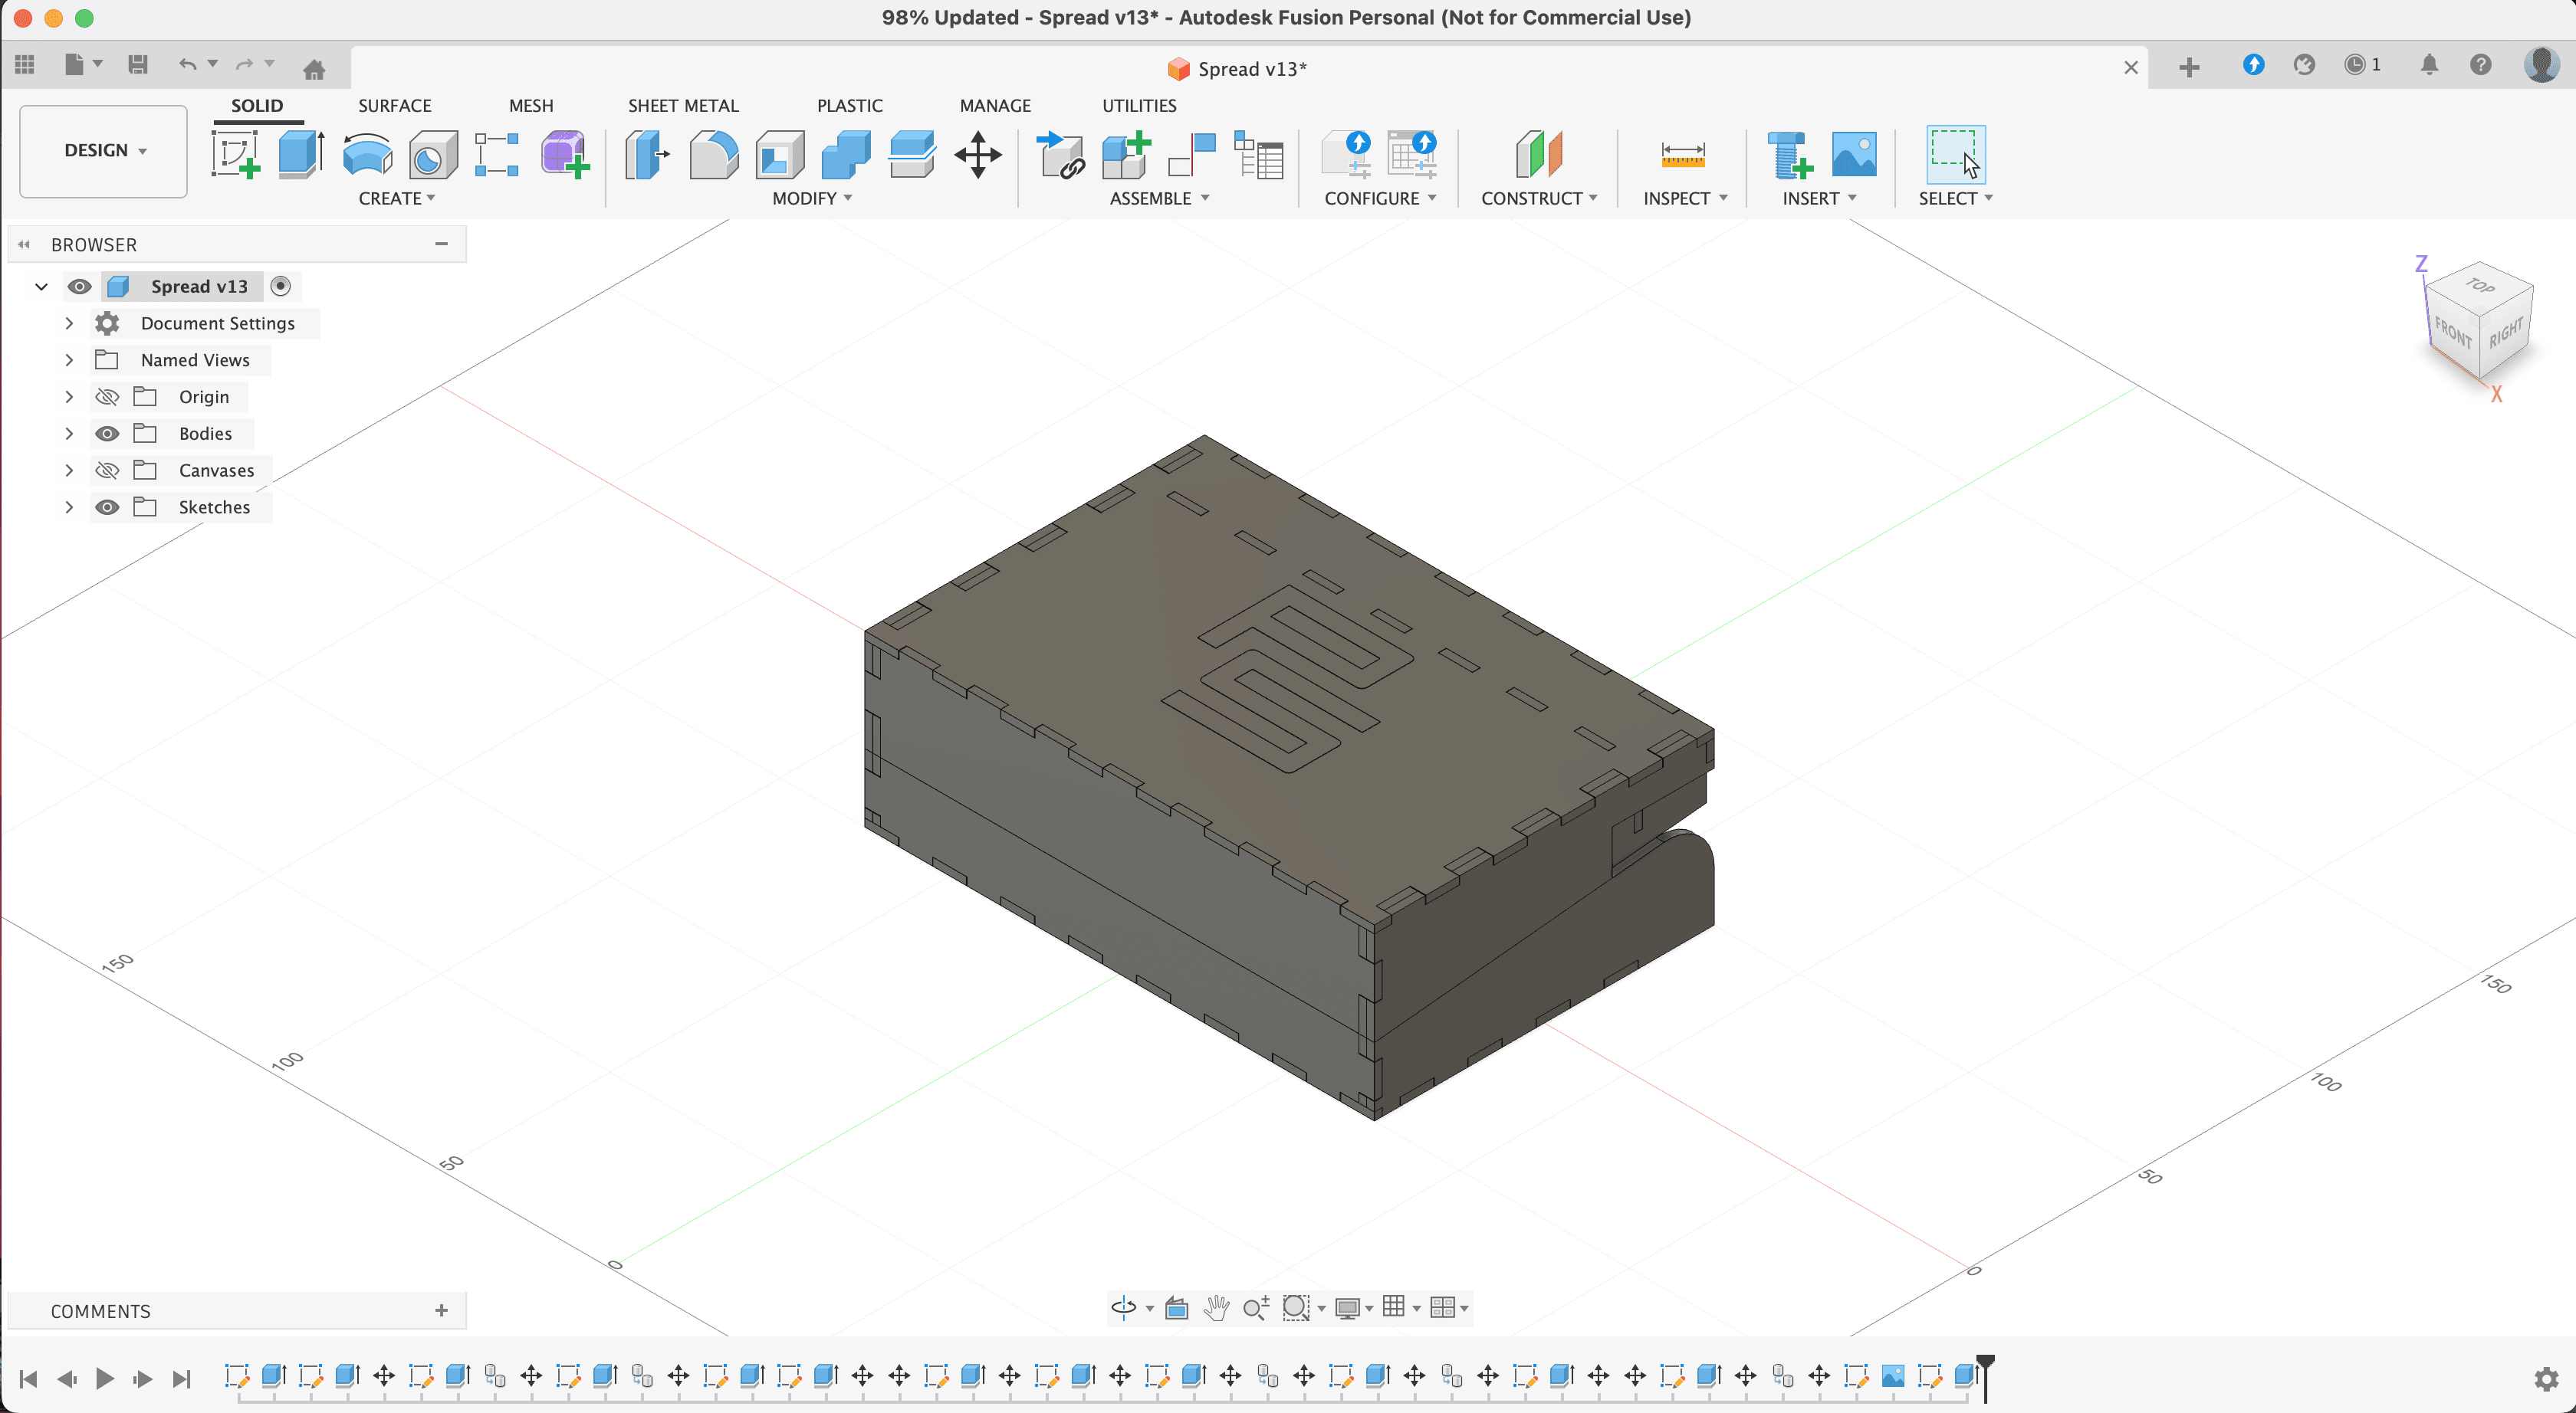Switch to the SHEET METAL tab
The width and height of the screenshot is (2576, 1413).
[683, 106]
